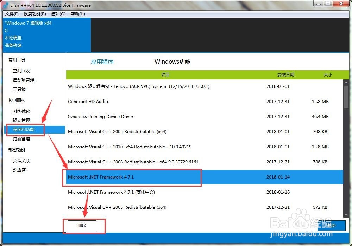Click the 刷新 button
Screen dimensions: 352x246
point(332,226)
